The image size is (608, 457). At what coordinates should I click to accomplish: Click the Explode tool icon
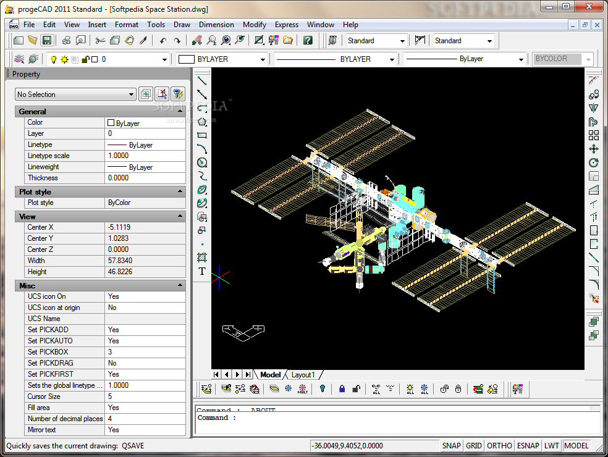[x=593, y=298]
